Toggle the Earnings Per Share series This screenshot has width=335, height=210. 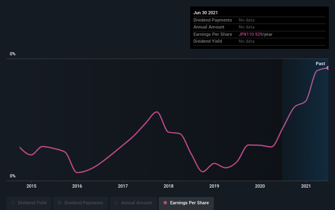tap(186, 203)
